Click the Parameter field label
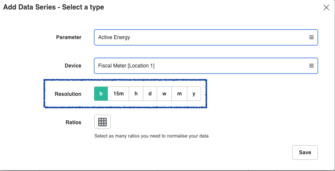The image size is (335, 171). 68,37
